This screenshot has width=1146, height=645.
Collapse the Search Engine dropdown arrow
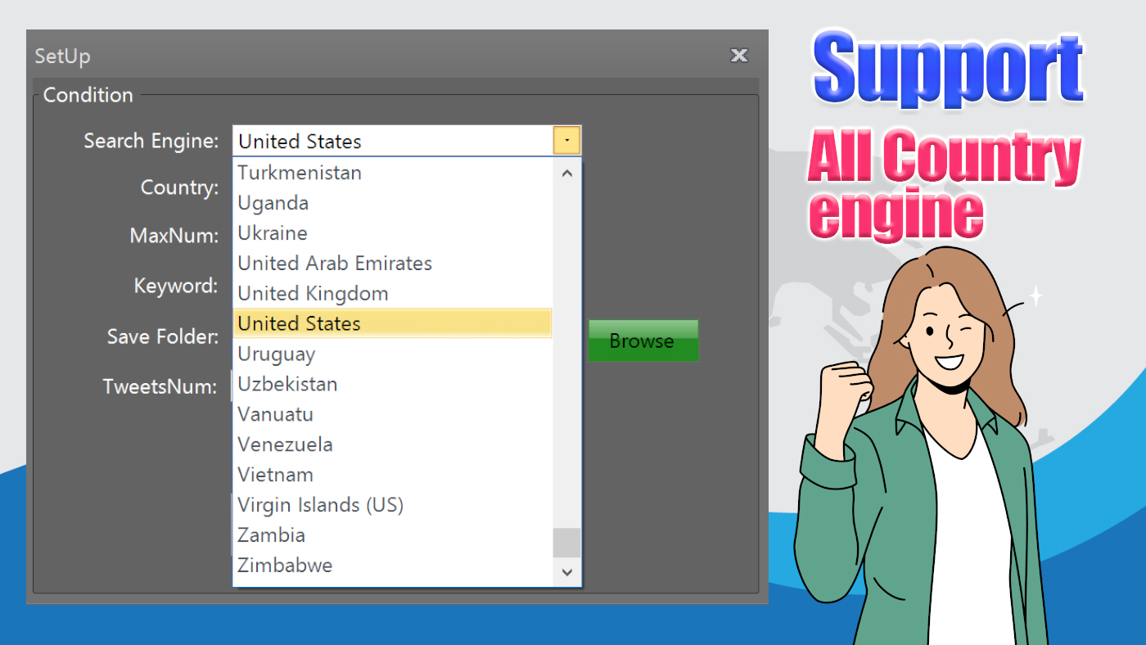pyautogui.click(x=566, y=141)
